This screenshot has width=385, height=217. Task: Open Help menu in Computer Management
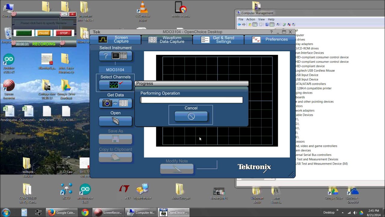click(271, 19)
